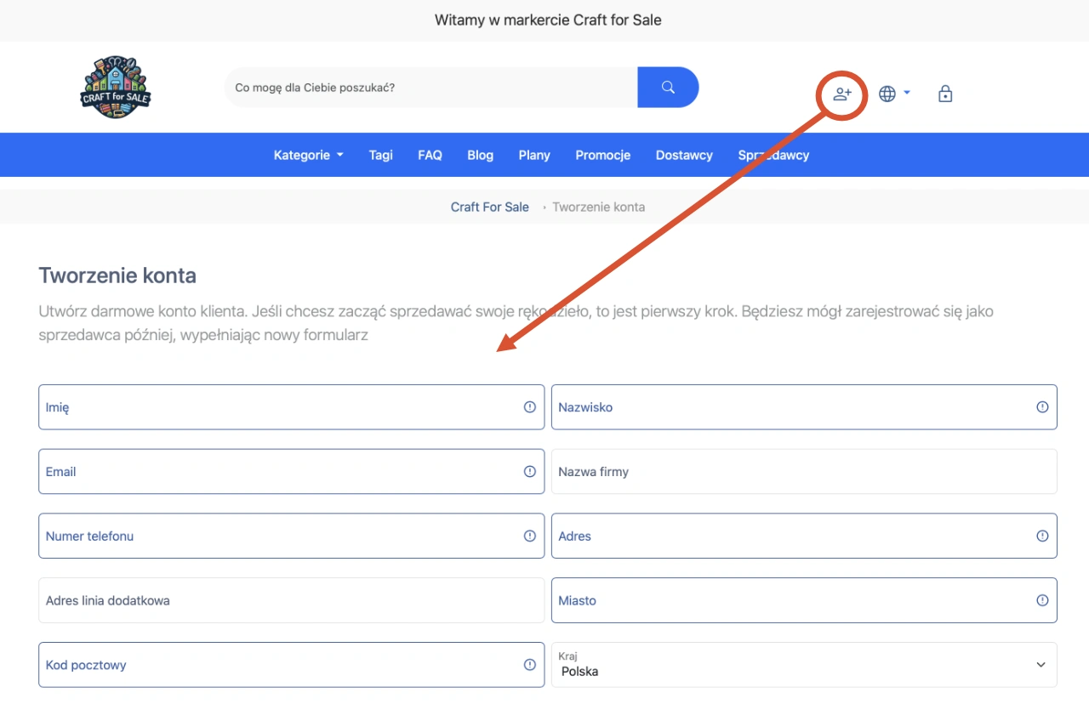Viewport: 1089px width, 704px height.
Task: Open the globe language selector
Action: click(887, 94)
